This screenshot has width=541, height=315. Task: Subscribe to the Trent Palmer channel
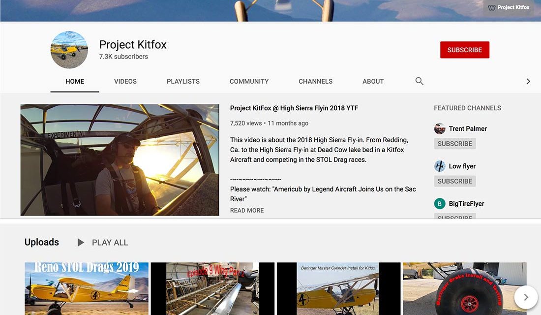tap(454, 144)
